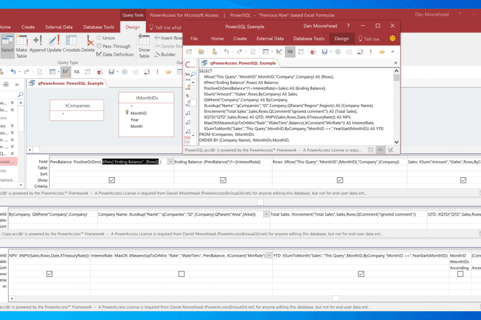Click design view icon in PowerSQL Example toolbar
Screen dimensions: 481x320
[x=279, y=52]
